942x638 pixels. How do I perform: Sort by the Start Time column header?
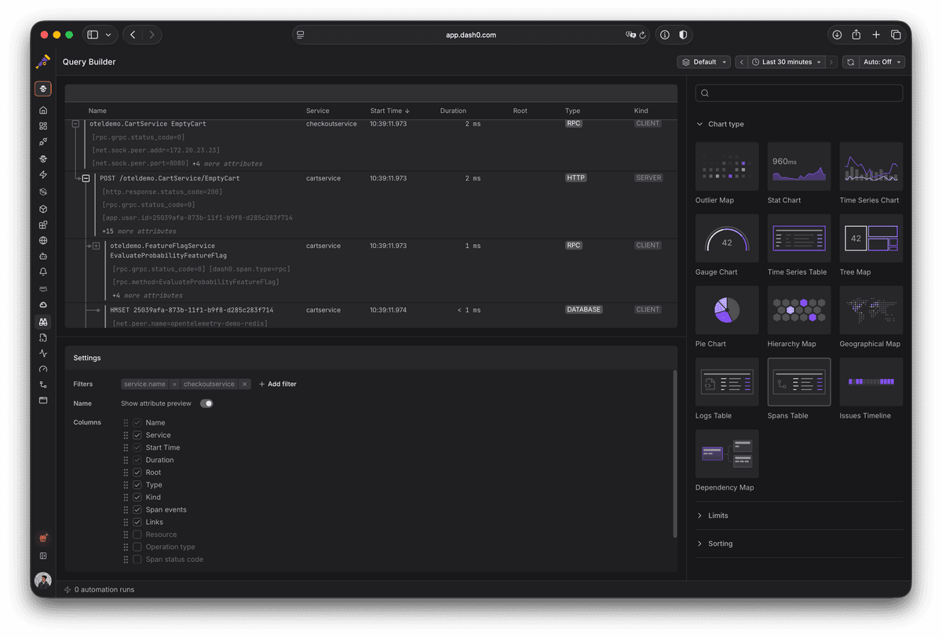pyautogui.click(x=389, y=111)
